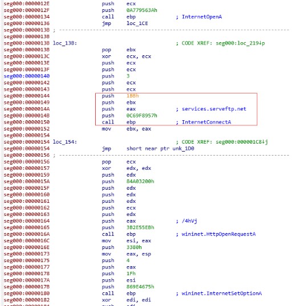The image size is (308, 306).
Task: Select operands "edx, edx" of xor
Action: 139,168
